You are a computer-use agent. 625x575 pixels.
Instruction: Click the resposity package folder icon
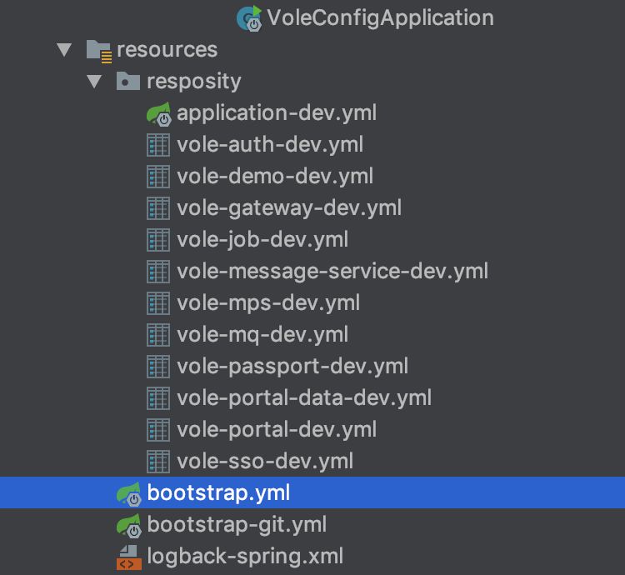coord(128,82)
